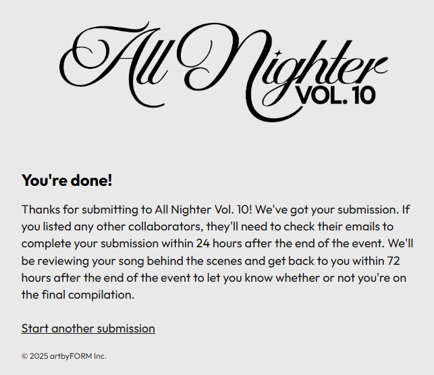This screenshot has width=434, height=375.
Task: Click the word "artbyFORM" in the footer
Action: 71,356
